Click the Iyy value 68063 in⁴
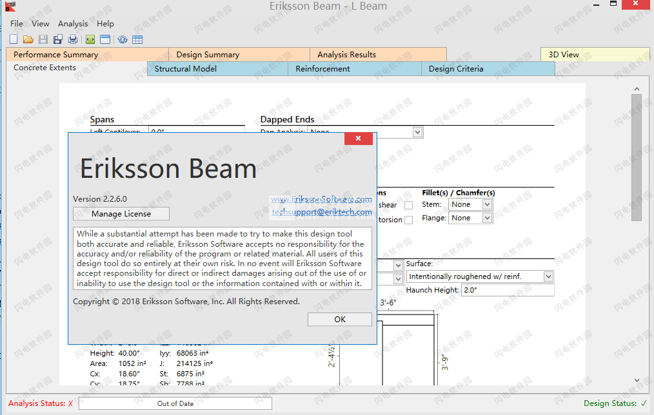 [x=192, y=353]
